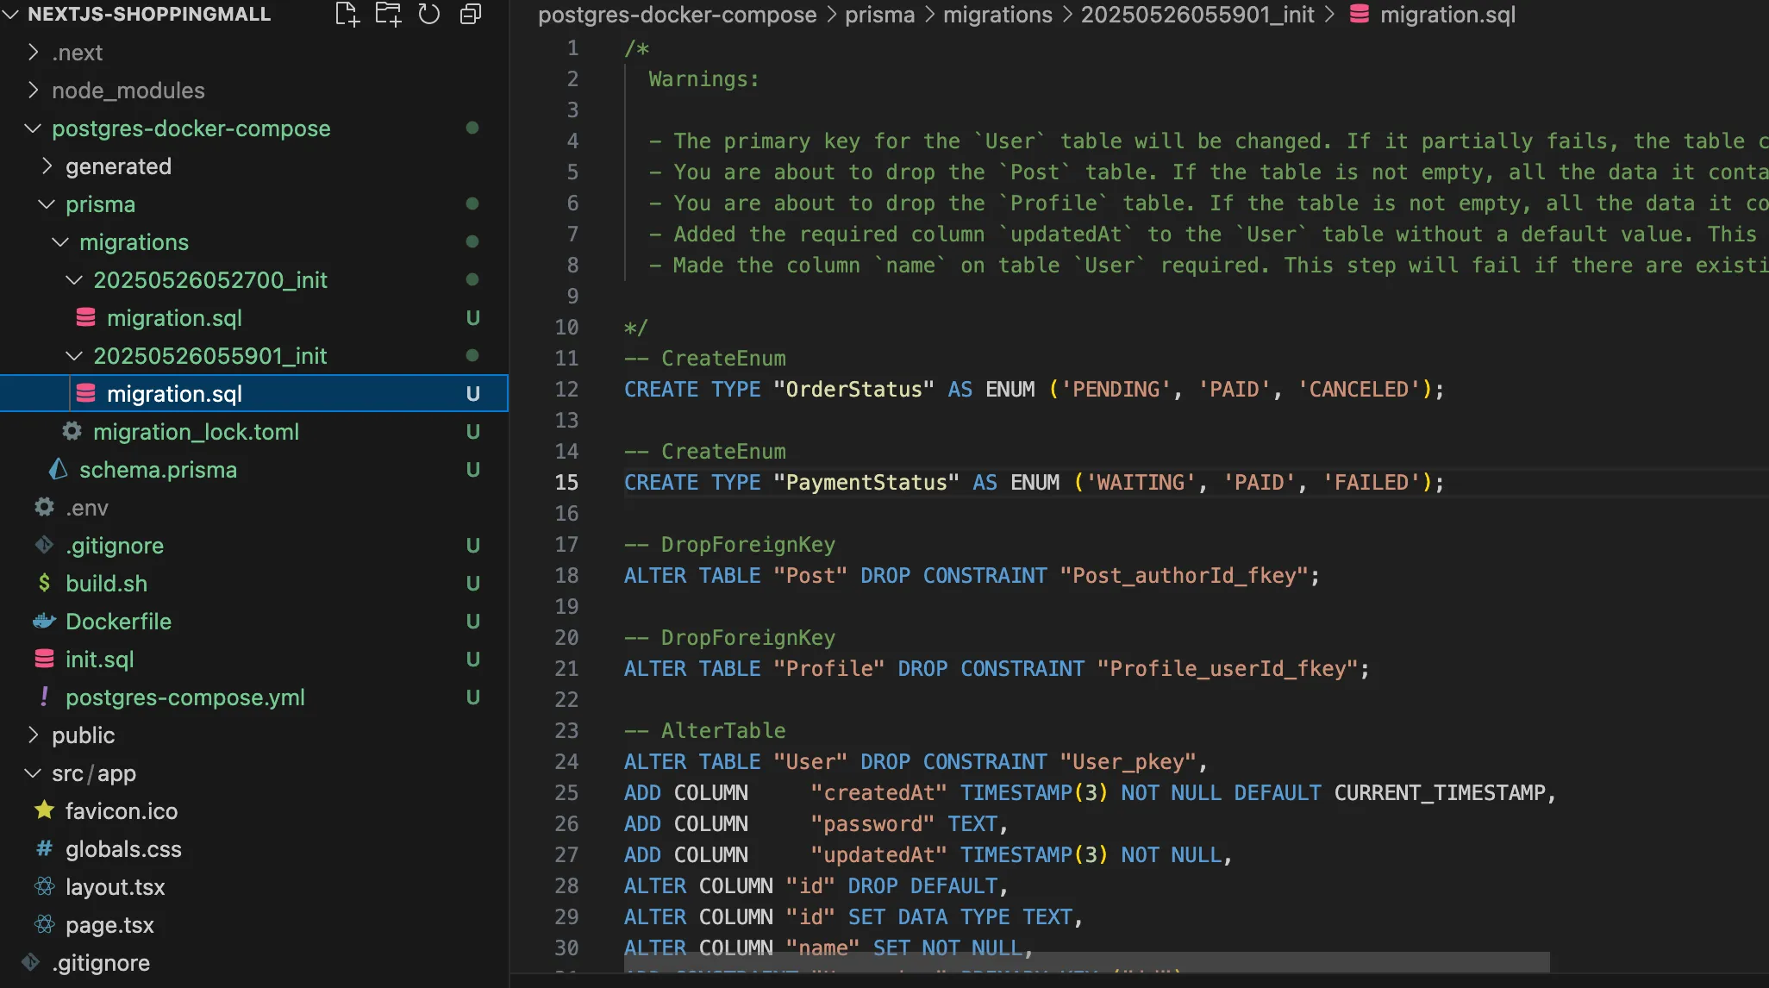The height and width of the screenshot is (988, 1769).
Task: Click the horizontal scrollbar at editor bottom
Action: click(x=1086, y=961)
